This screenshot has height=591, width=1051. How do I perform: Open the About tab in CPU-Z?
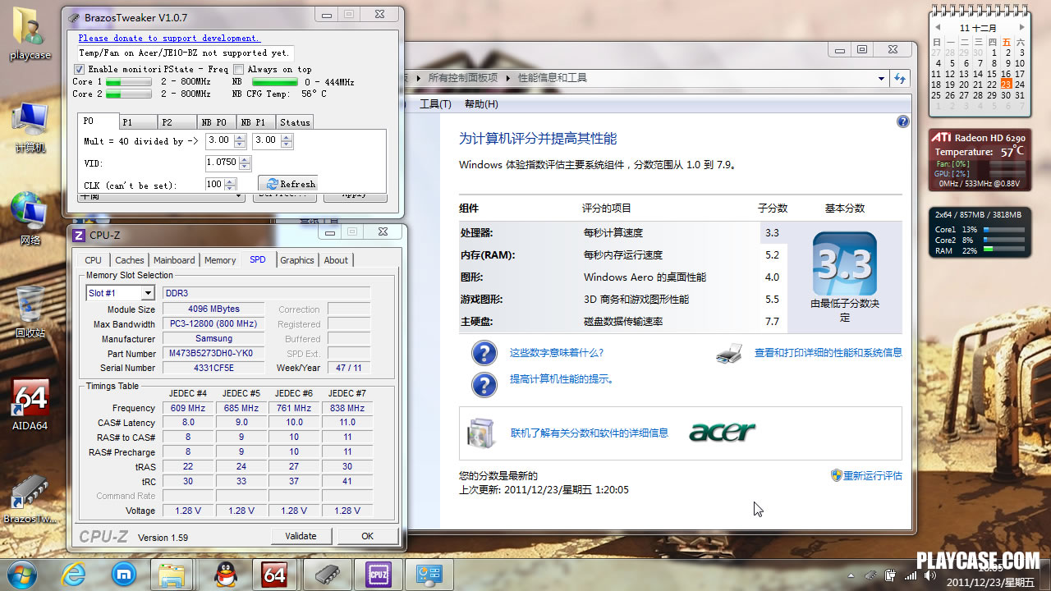(x=336, y=260)
